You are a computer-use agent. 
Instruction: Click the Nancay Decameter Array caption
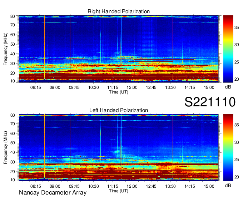[53, 193]
